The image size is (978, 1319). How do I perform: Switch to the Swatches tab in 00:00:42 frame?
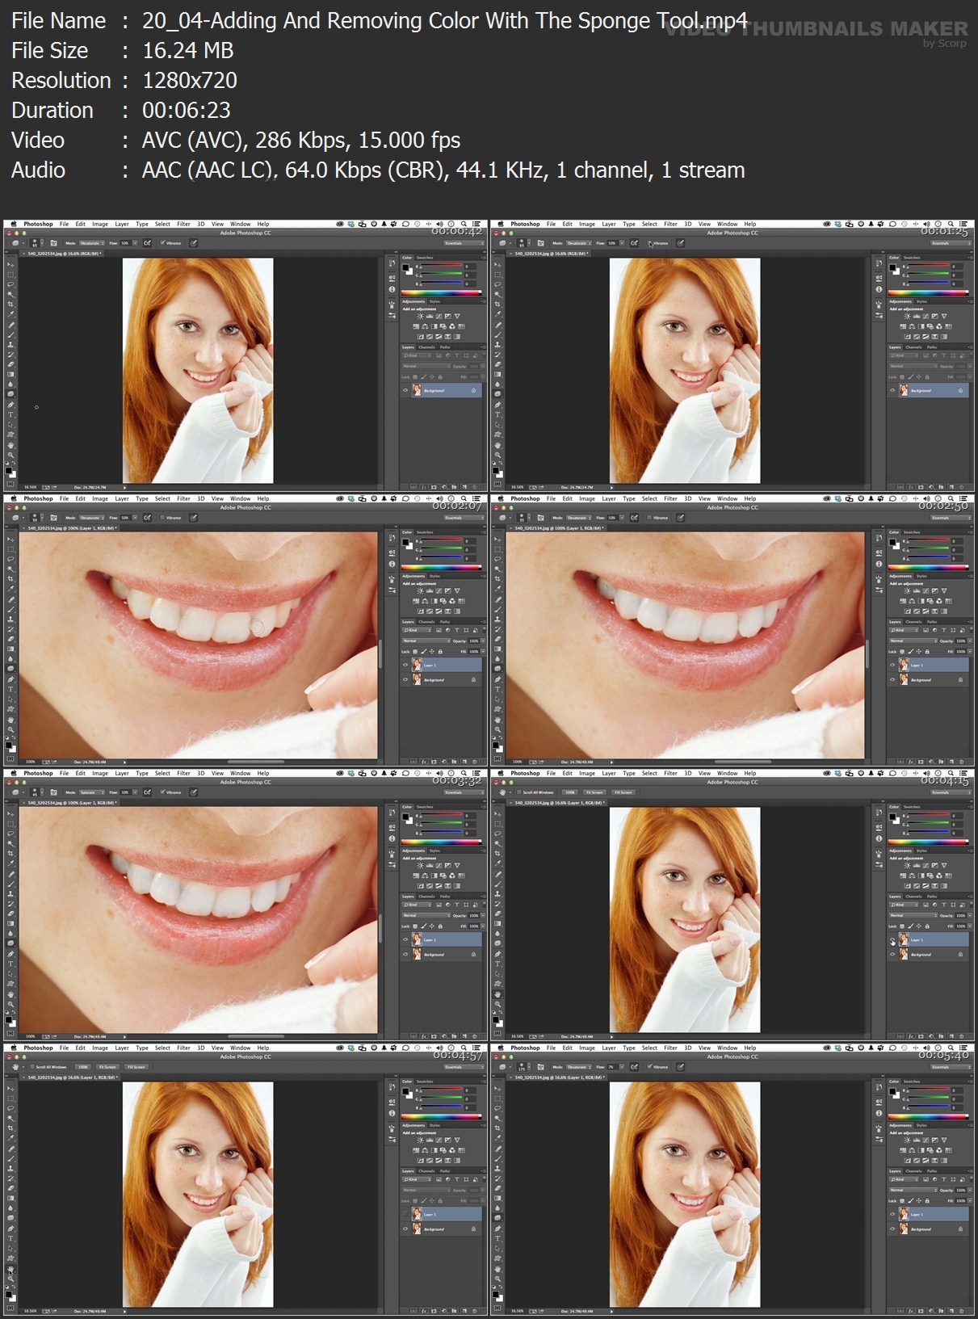(425, 258)
